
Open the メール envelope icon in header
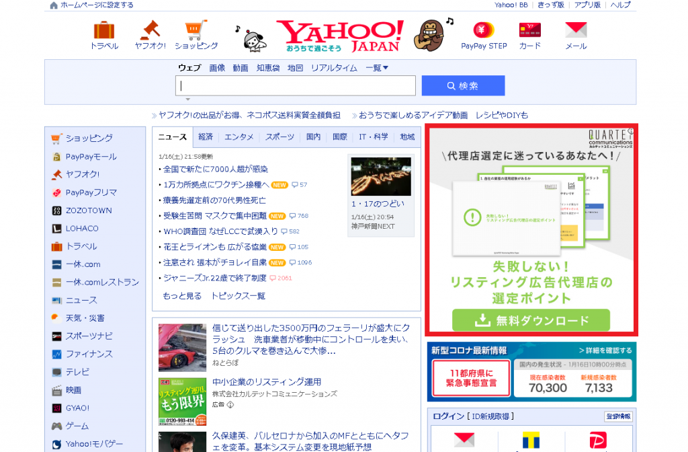click(x=576, y=30)
